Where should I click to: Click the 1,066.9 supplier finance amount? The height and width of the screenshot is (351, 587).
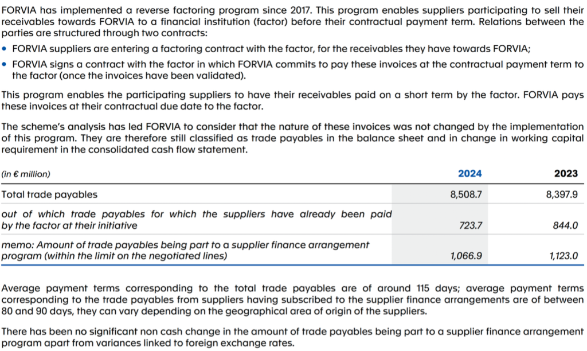(466, 256)
